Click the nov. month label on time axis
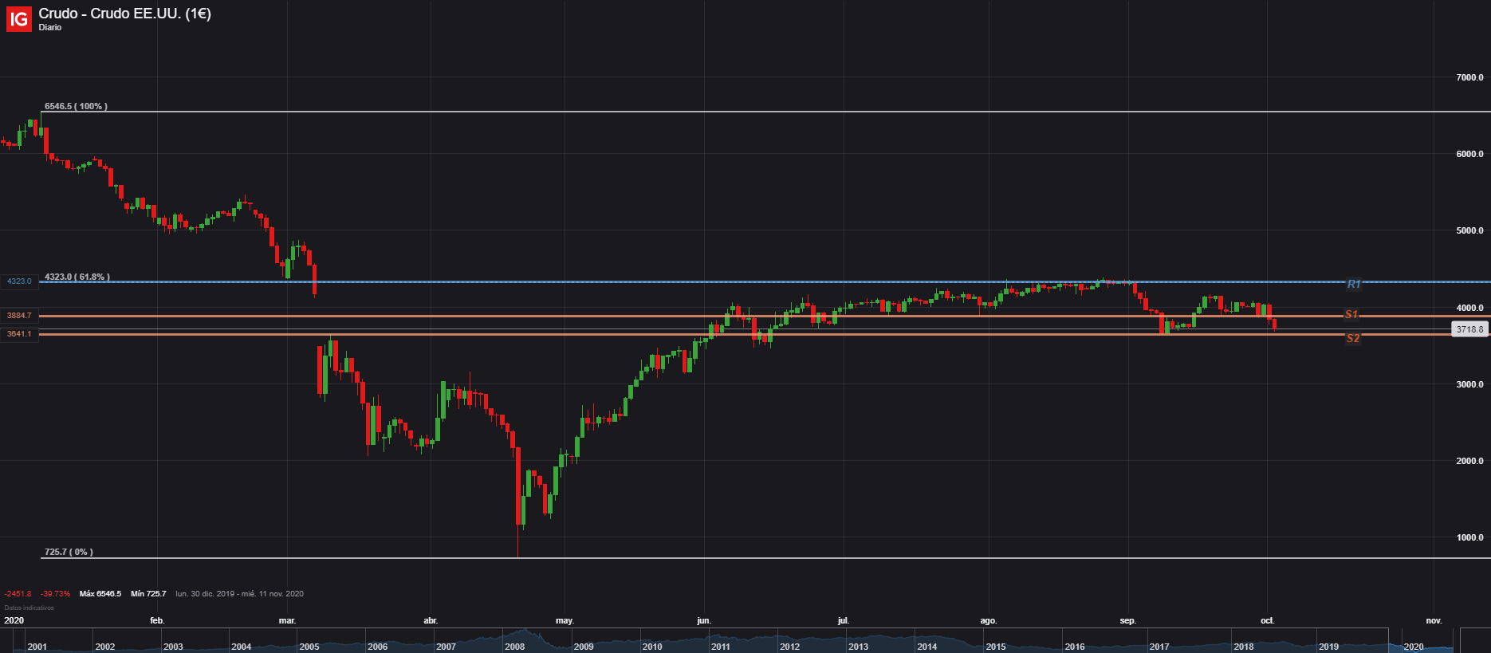The width and height of the screenshot is (1491, 653). [1434, 620]
